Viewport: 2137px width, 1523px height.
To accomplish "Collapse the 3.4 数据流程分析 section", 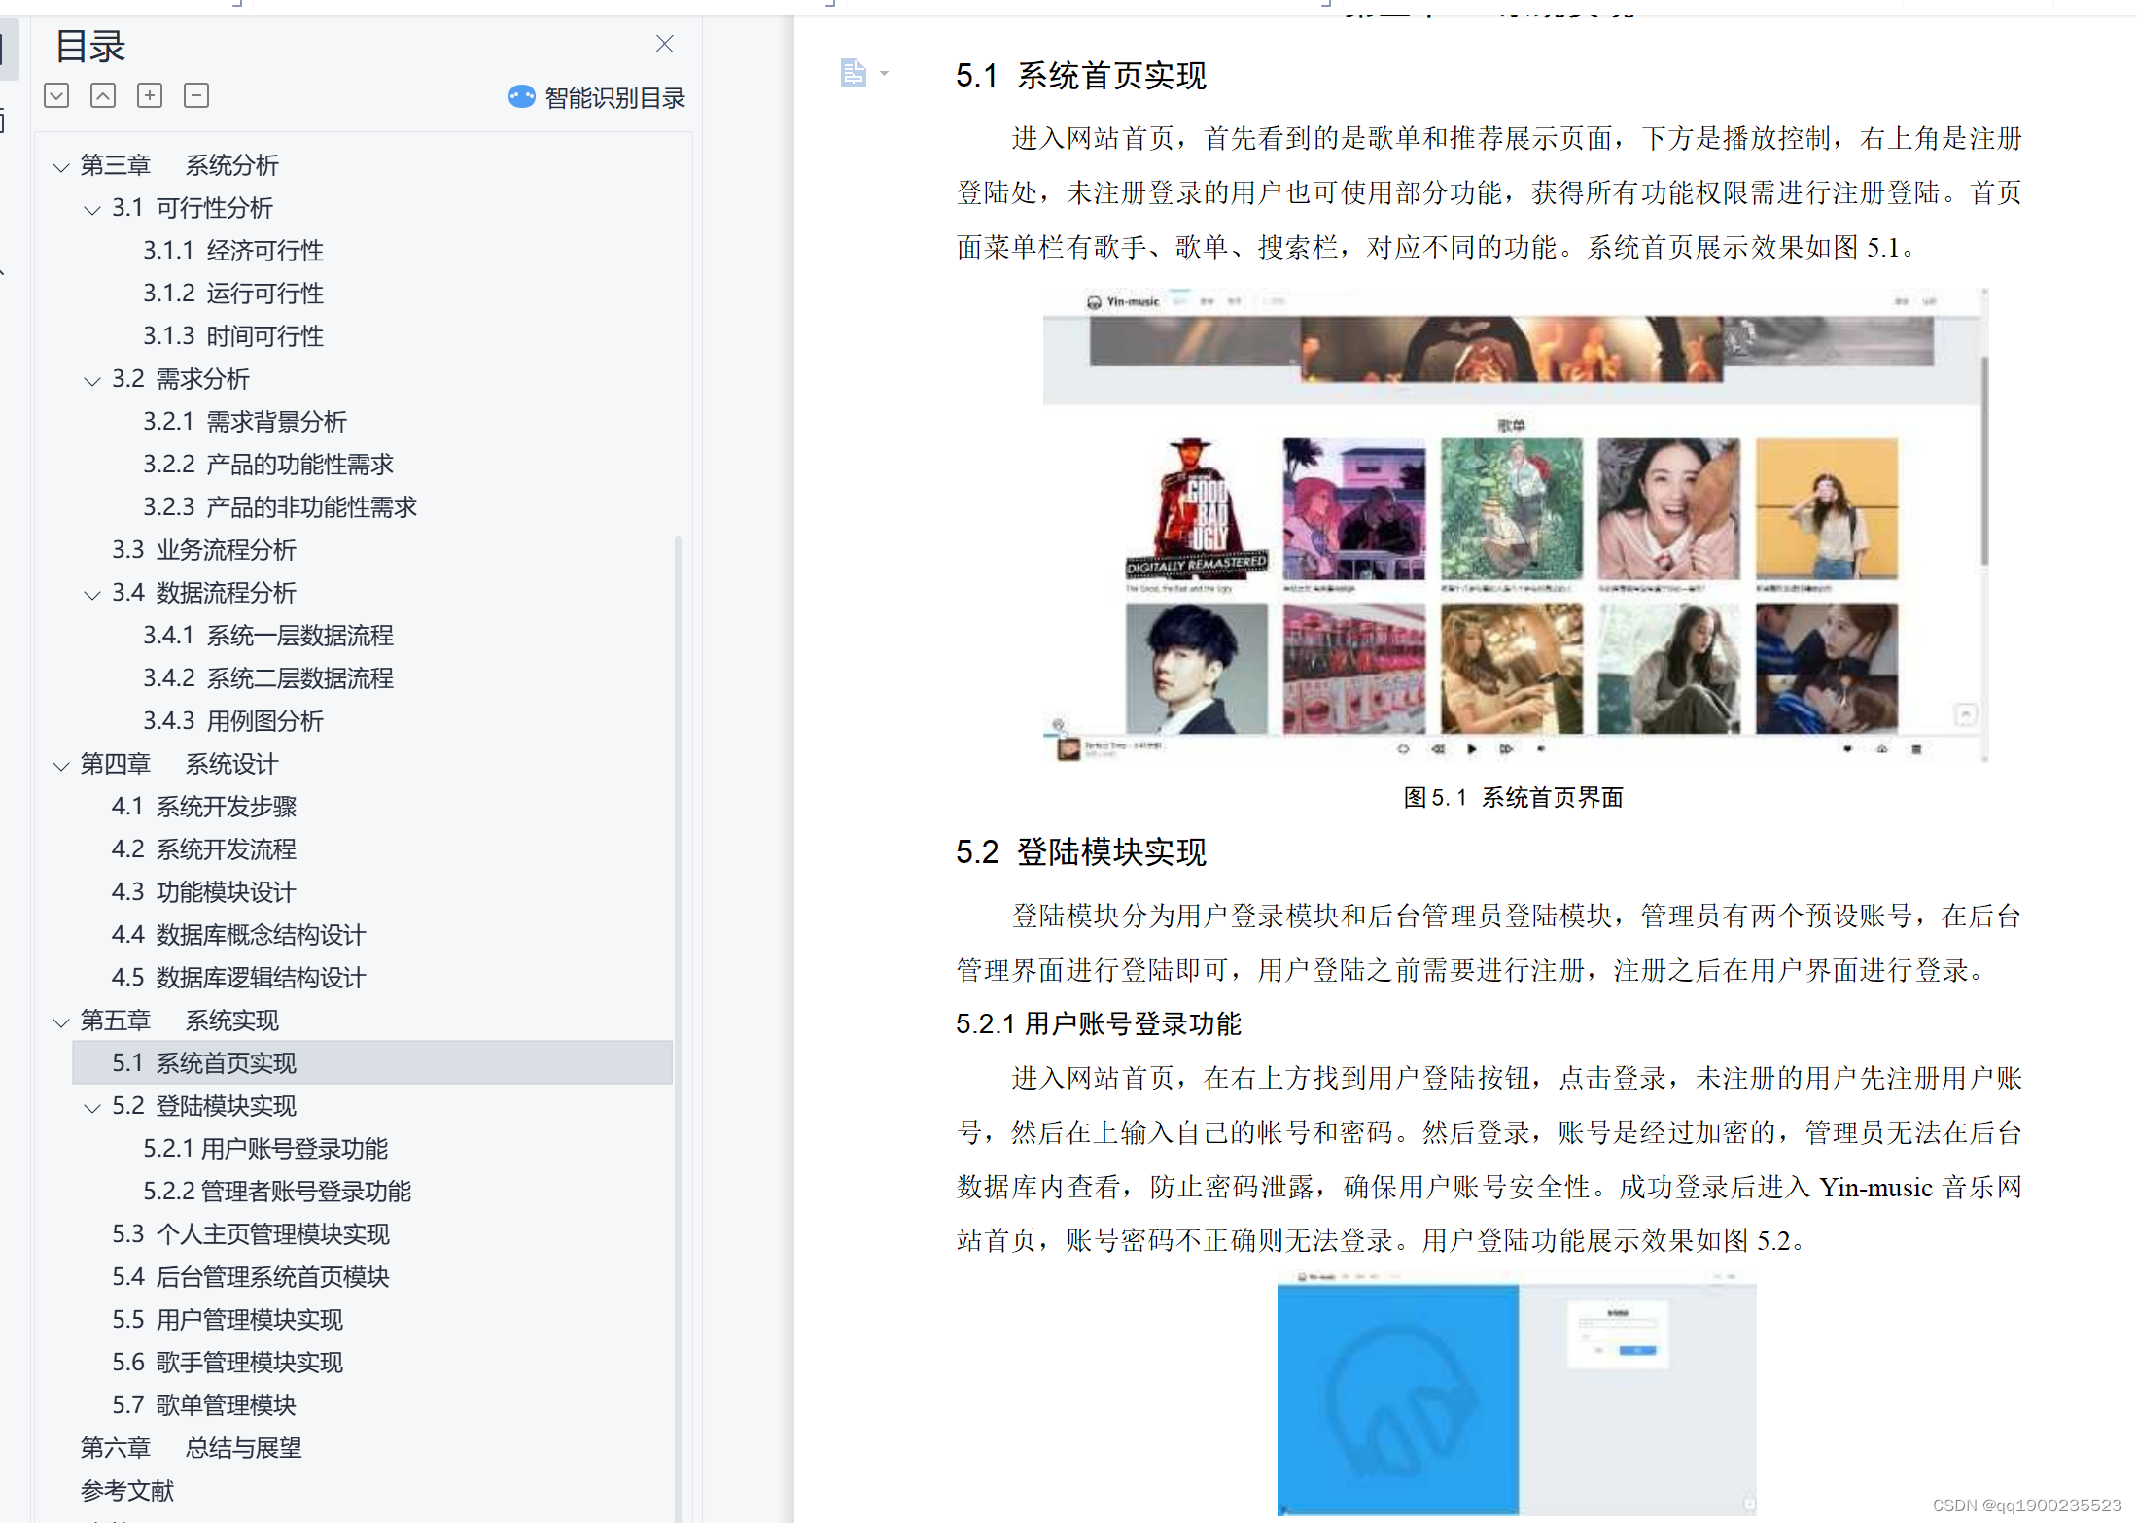I will point(92,595).
